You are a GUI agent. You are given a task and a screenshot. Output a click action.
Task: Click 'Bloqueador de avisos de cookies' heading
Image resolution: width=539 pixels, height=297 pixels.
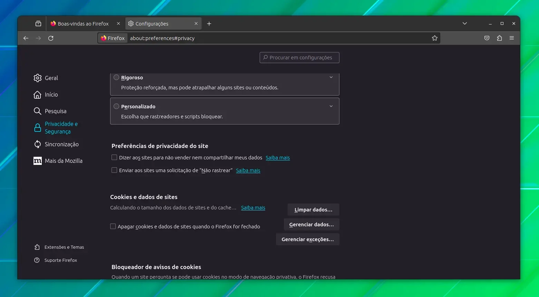click(156, 267)
